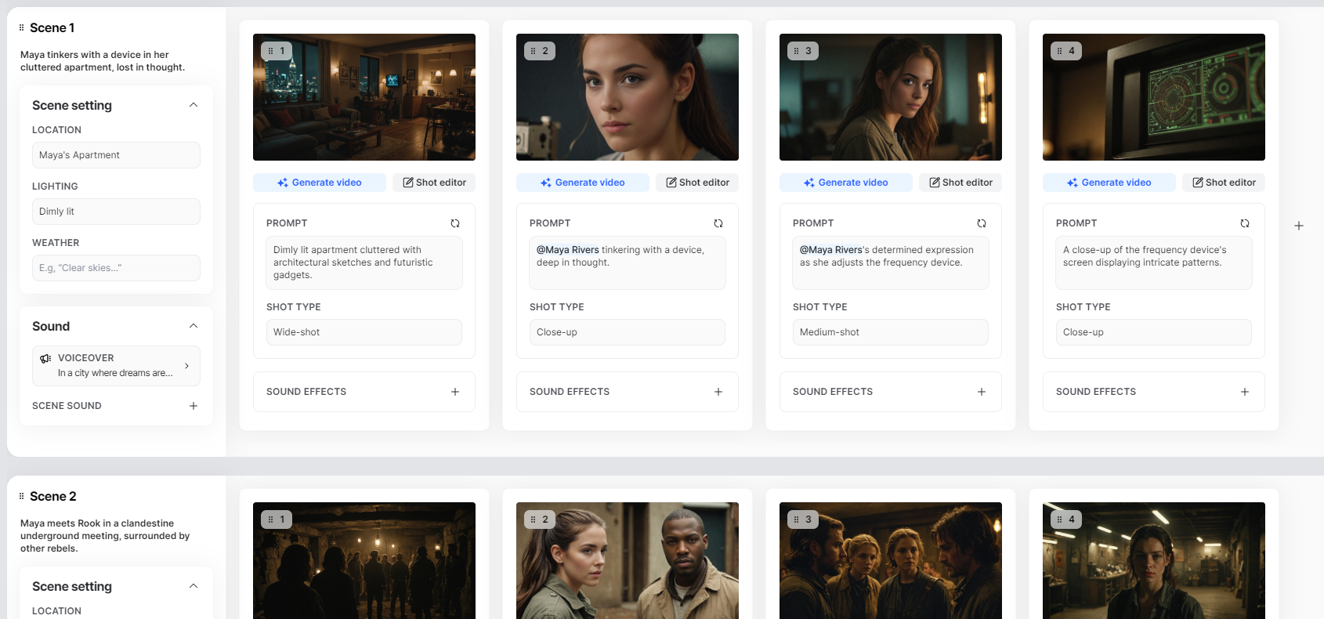
Task: Open Shot editor for shot 2
Action: coord(697,183)
